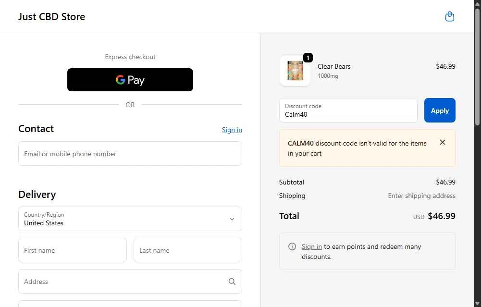Viewport: 481px width, 307px height.
Task: Apply the discount code
Action: point(440,111)
